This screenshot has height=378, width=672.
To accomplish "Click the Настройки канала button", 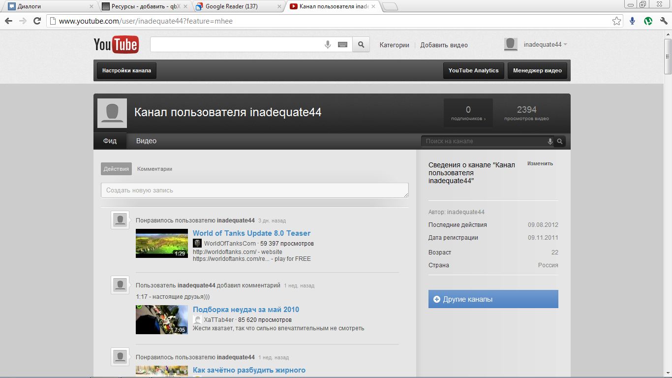I will (126, 70).
